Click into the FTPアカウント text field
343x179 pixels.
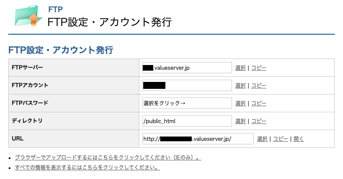point(187,85)
